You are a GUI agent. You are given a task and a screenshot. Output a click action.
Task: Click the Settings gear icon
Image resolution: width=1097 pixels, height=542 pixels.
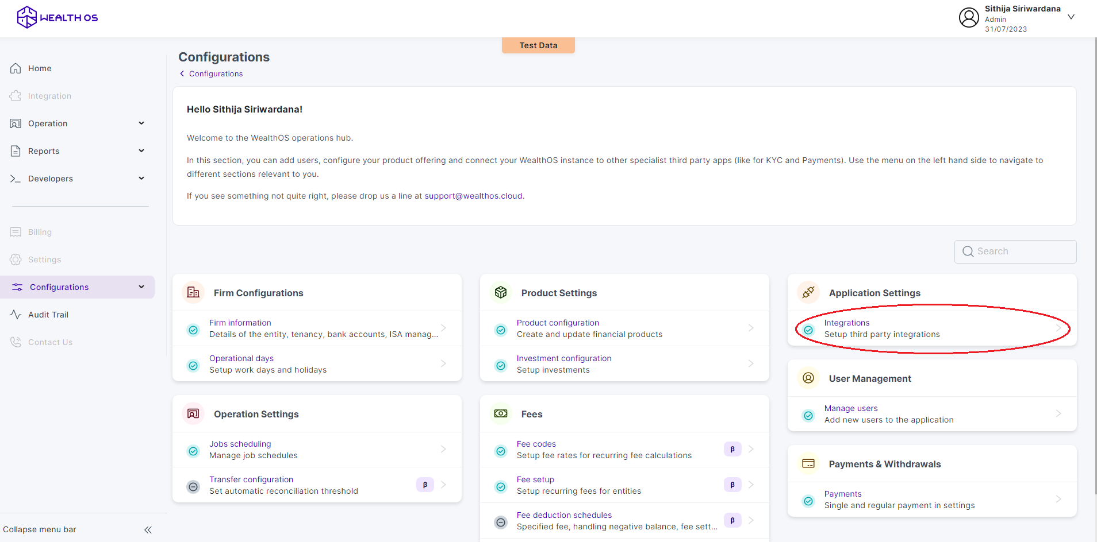tap(16, 260)
